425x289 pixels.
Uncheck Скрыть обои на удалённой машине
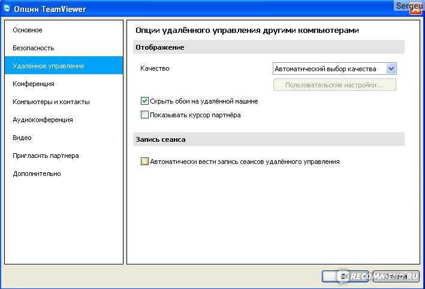[144, 101]
